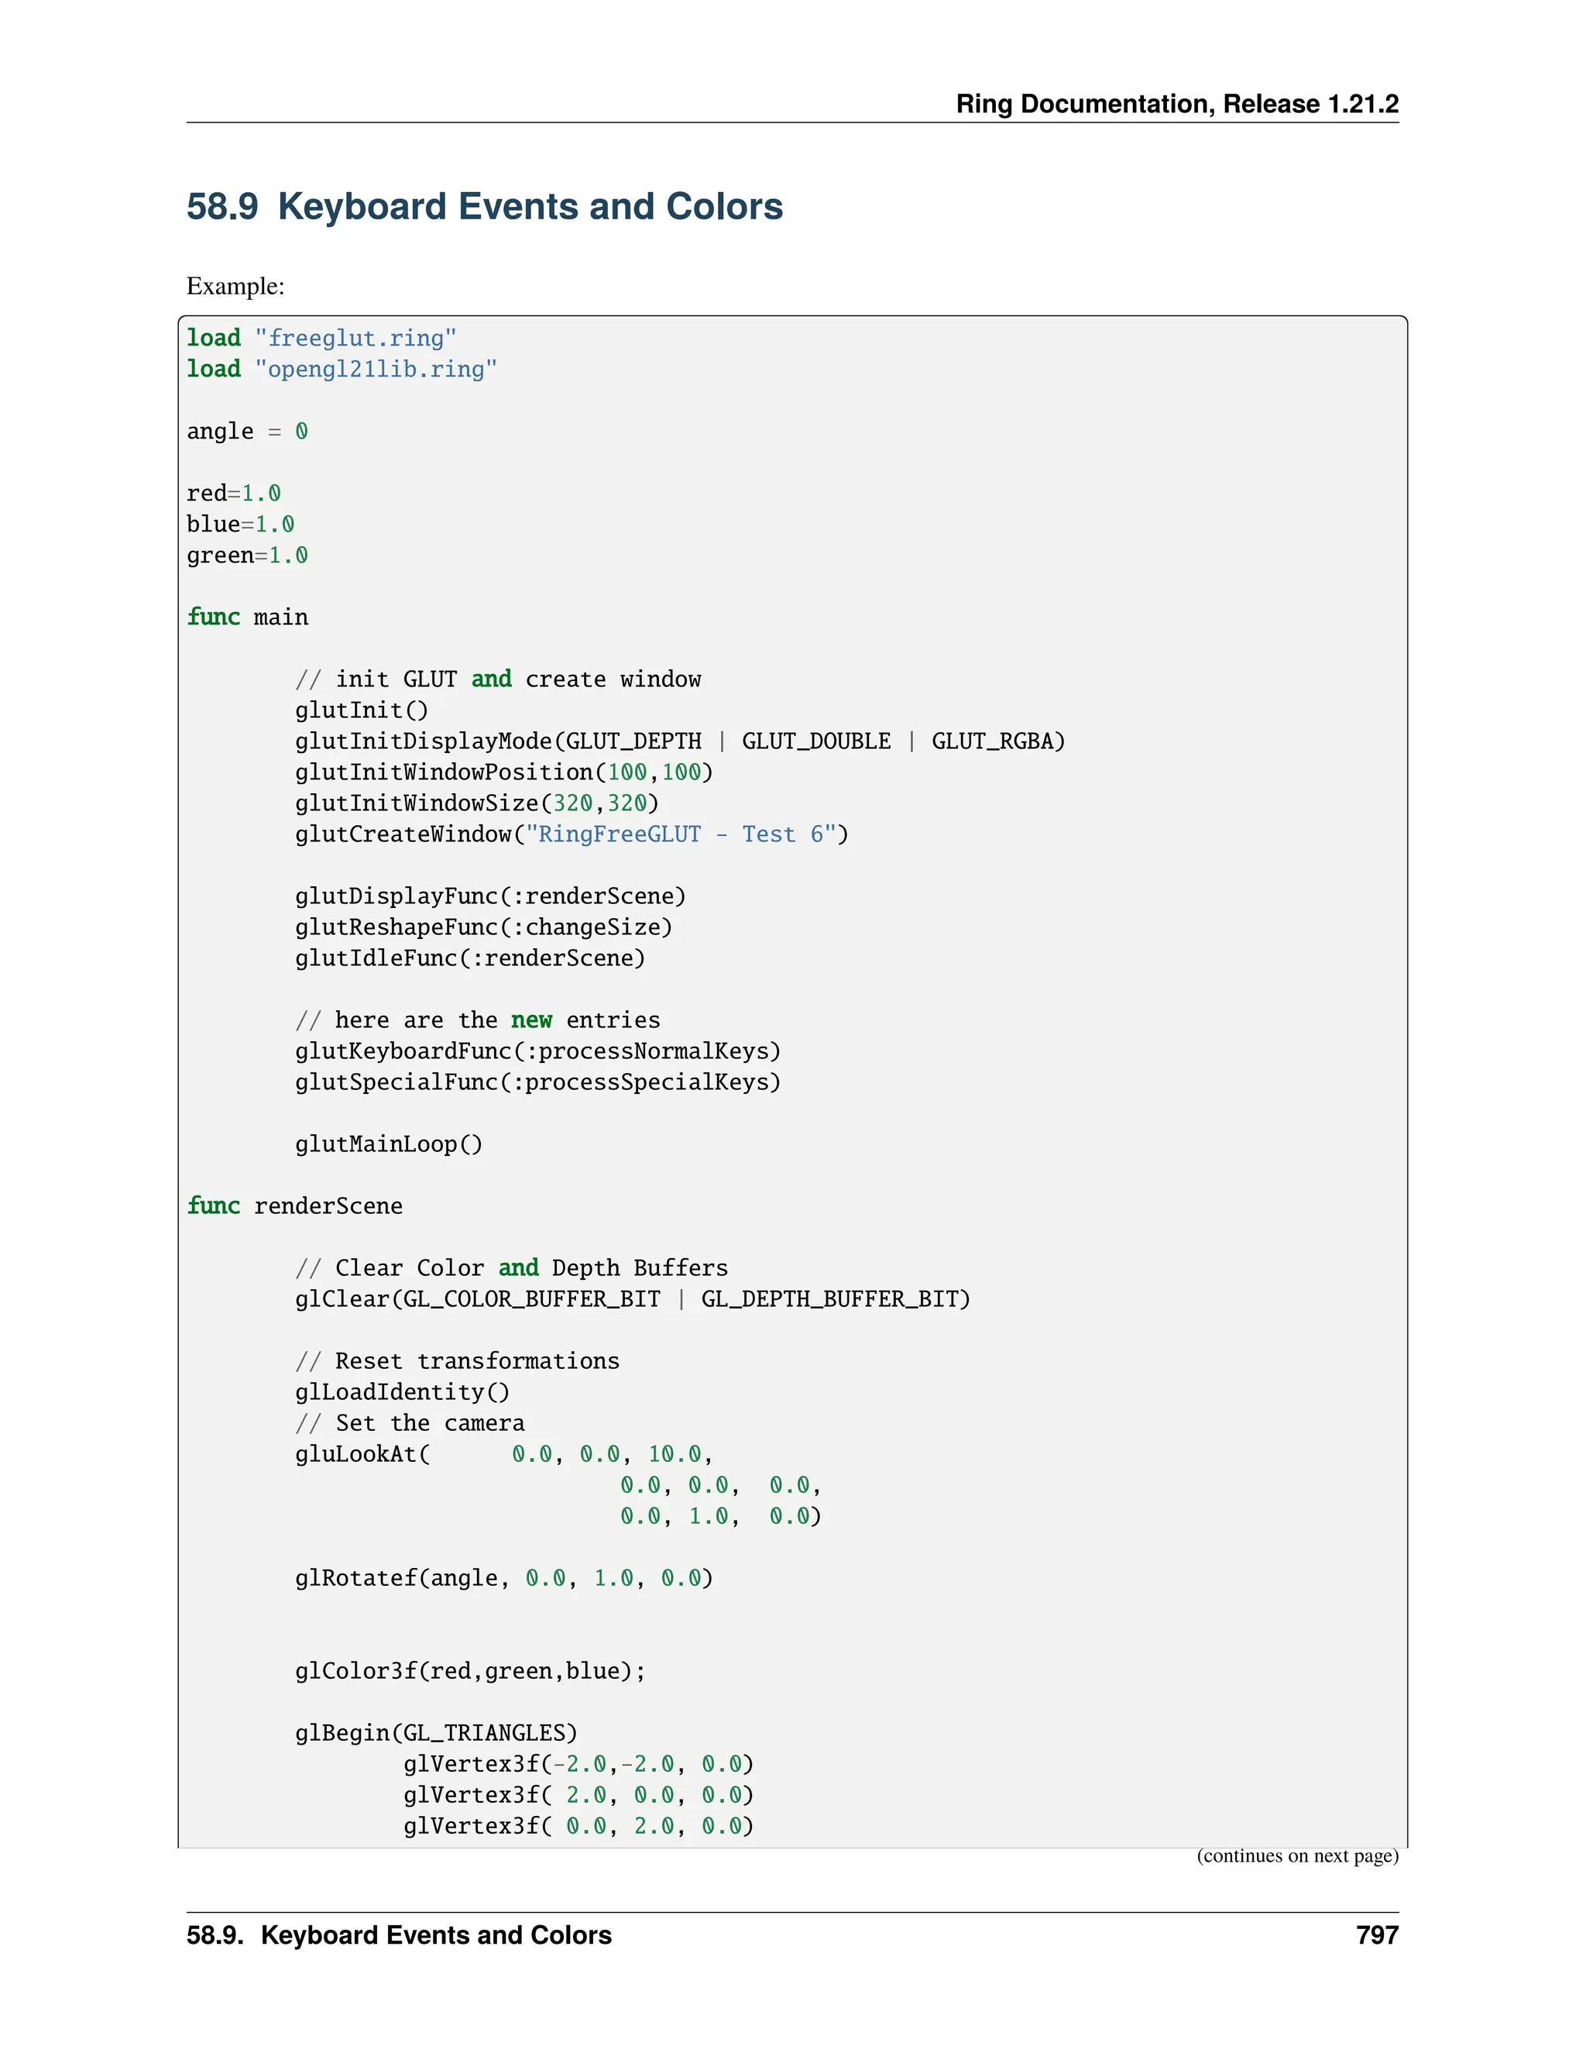Click the Ring Documentation header title
The image size is (1586, 2053).
[1176, 103]
